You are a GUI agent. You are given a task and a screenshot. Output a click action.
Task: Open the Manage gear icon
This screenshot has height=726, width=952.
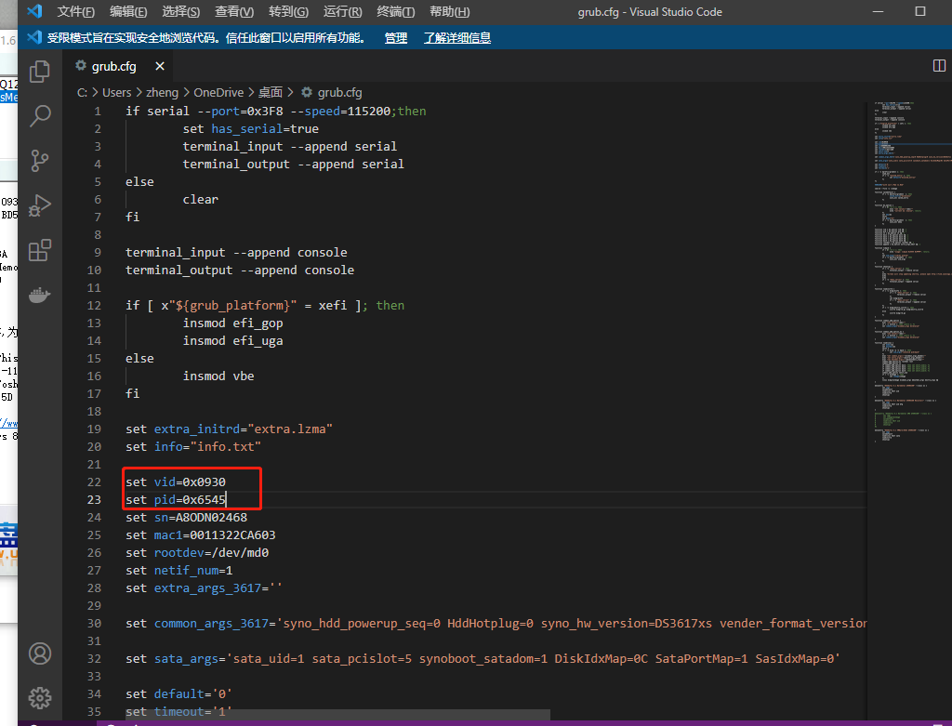(40, 697)
